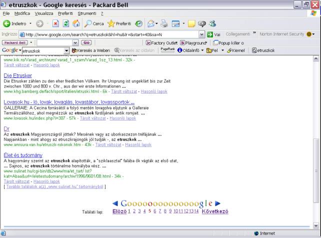Open the Élet és tudomány result
This screenshot has height=238, width=321.
tap(23, 155)
